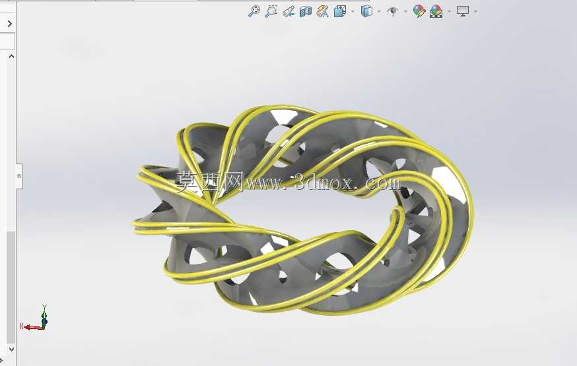Toggle the Hide/Show Items eye icon
Screen dimensions: 577x366
coord(393,11)
